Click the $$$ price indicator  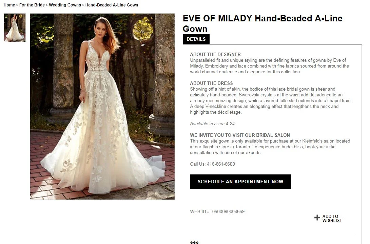[x=194, y=243]
